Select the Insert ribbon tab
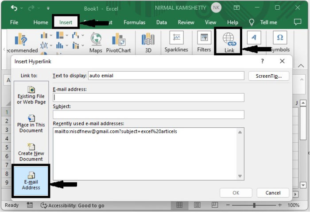The width and height of the screenshot is (310, 213). click(x=66, y=22)
